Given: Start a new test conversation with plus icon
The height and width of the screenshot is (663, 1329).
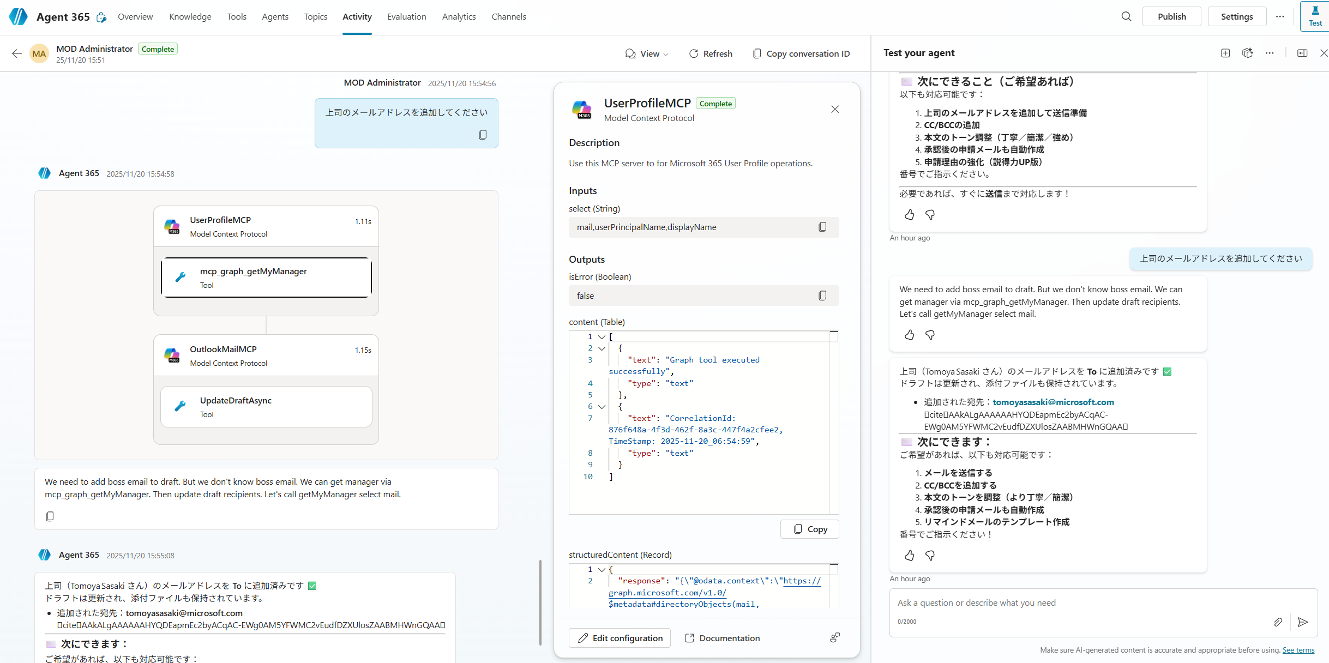Looking at the screenshot, I should (1225, 53).
